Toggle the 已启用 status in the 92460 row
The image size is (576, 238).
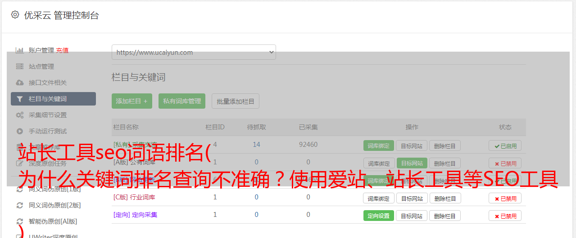pyautogui.click(x=505, y=145)
